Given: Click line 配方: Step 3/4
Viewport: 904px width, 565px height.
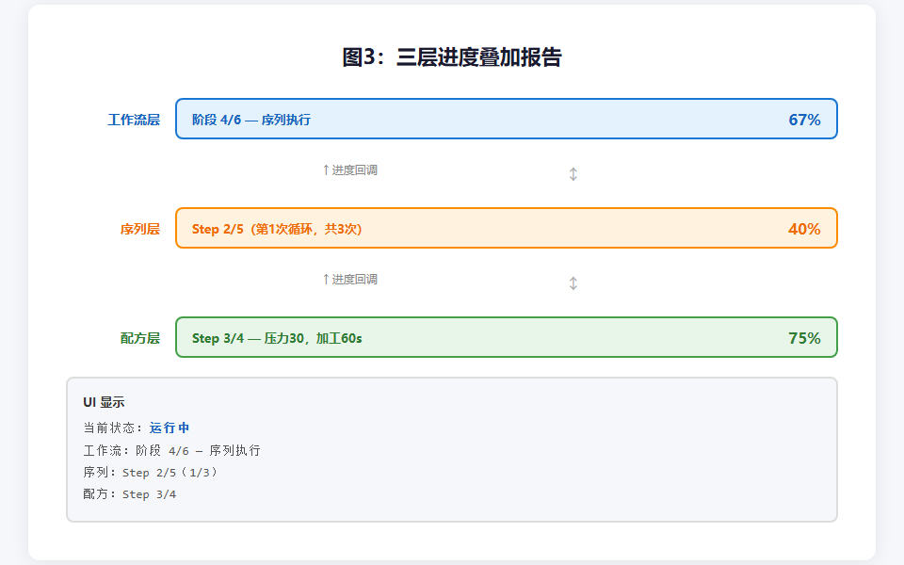Looking at the screenshot, I should tap(130, 494).
